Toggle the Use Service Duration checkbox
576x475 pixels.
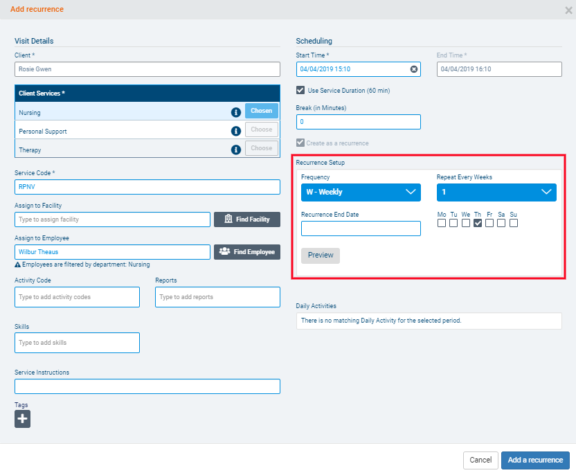tap(300, 90)
